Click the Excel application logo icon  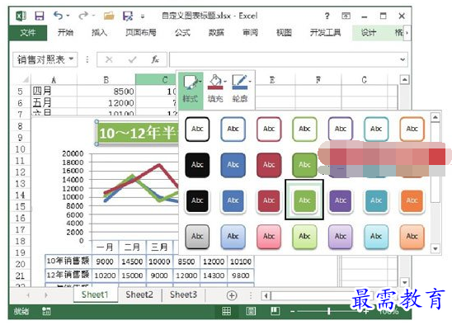tap(21, 16)
